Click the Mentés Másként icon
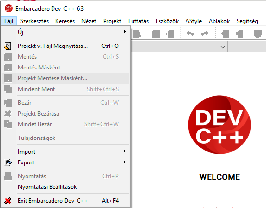This screenshot has height=208, width=266. 8,68
